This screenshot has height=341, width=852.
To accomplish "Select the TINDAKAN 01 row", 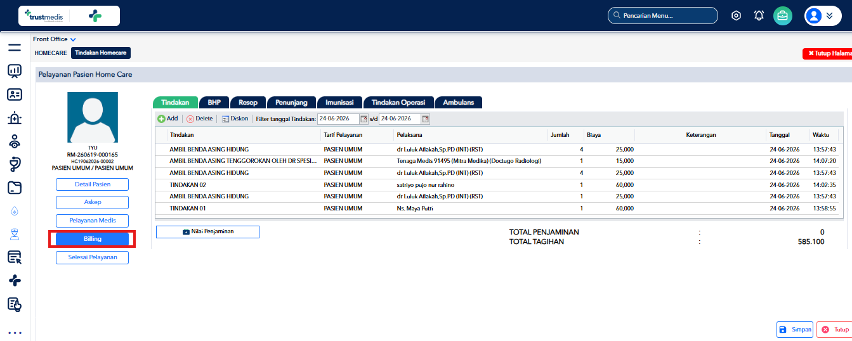I will [499, 208].
